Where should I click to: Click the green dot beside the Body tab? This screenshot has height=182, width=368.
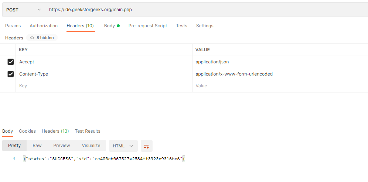click(118, 26)
